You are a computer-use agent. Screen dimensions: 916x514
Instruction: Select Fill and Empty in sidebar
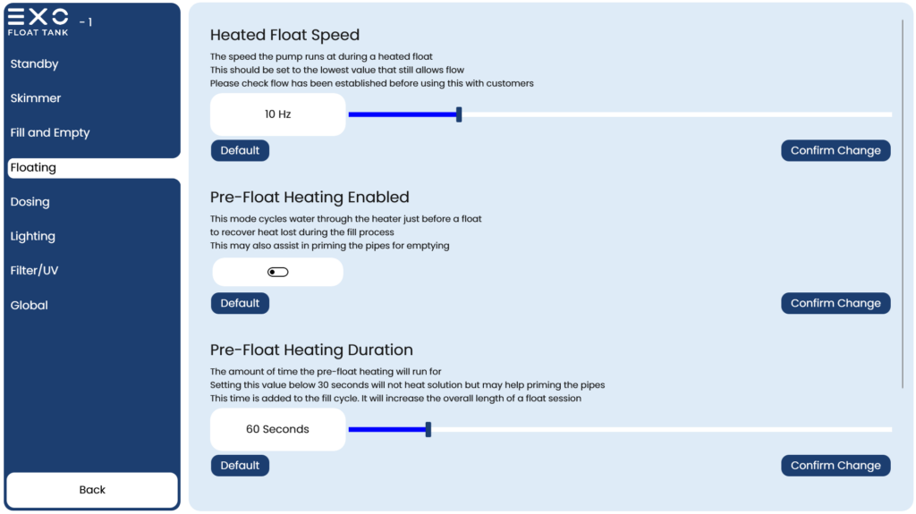coord(50,132)
